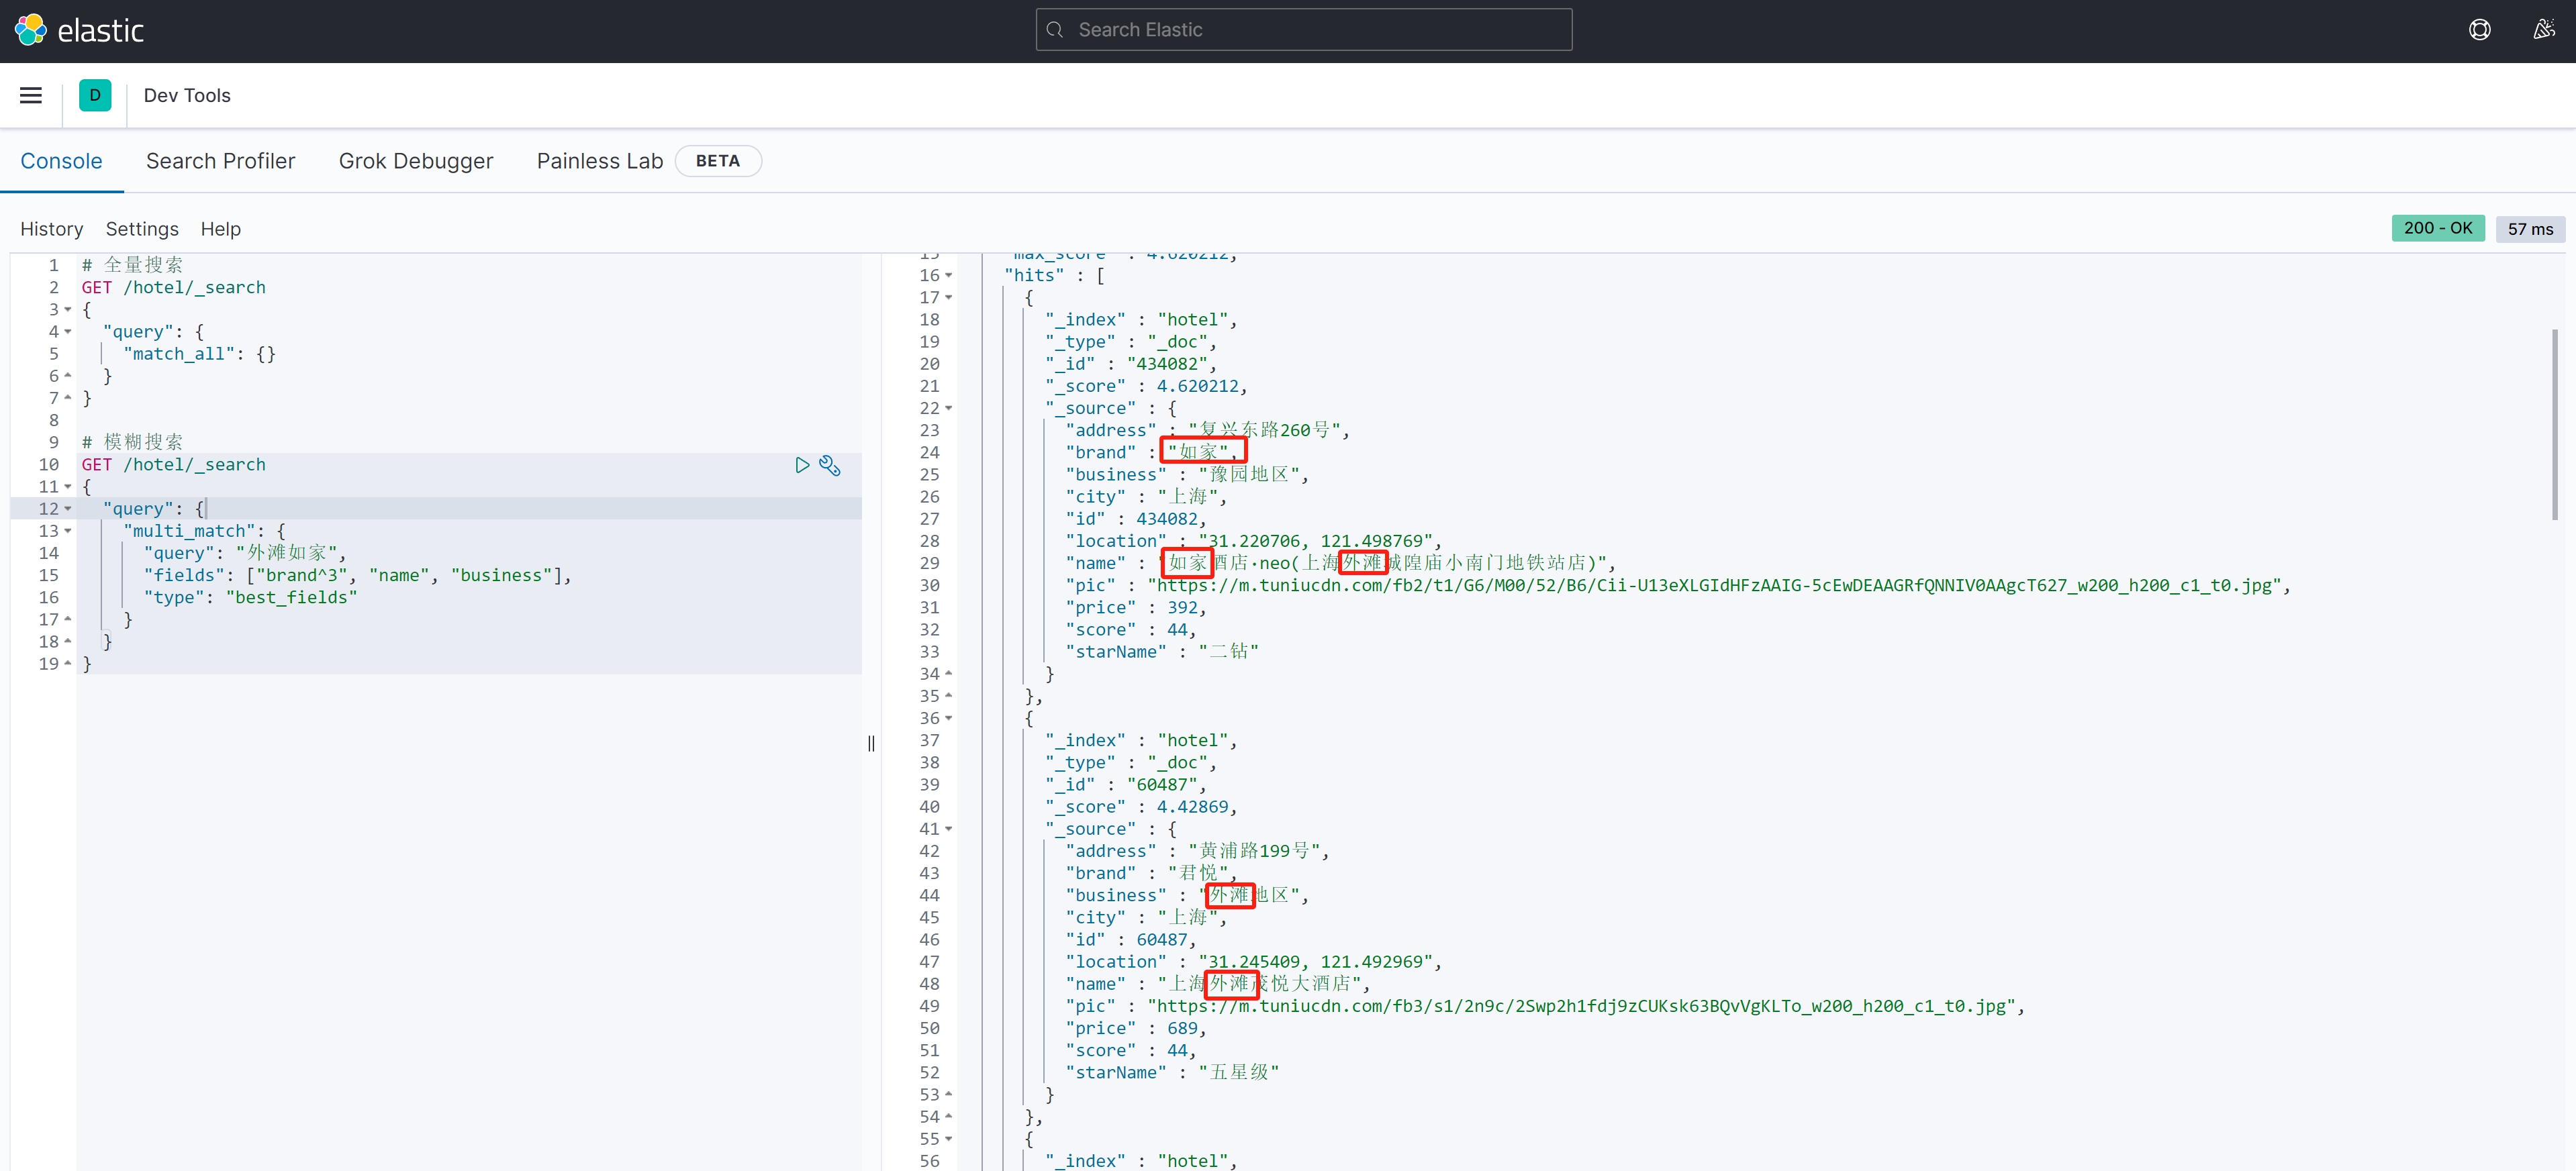
Task: Collapse multi_match block at line 13
Action: pyautogui.click(x=68, y=531)
